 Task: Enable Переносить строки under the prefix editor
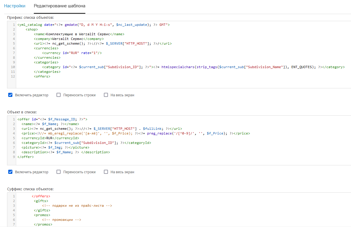[59, 95]
